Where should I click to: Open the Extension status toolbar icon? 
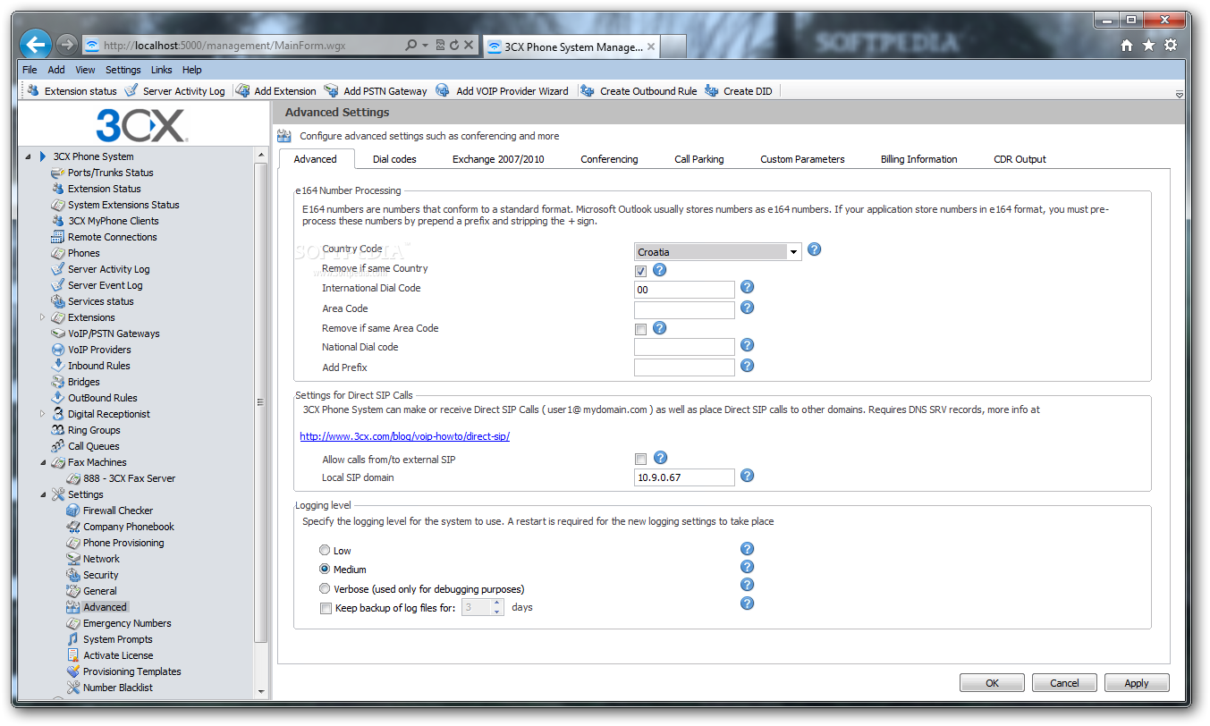(x=34, y=90)
